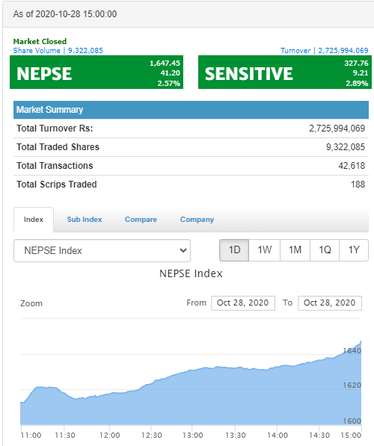Screen dimensions: 374x446
Task: Switch to the Index tab
Action: pos(34,220)
